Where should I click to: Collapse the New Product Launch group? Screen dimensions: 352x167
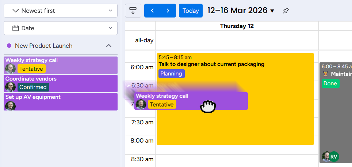coord(108,46)
